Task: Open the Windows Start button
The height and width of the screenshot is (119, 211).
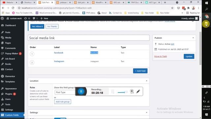Action: point(206,3)
